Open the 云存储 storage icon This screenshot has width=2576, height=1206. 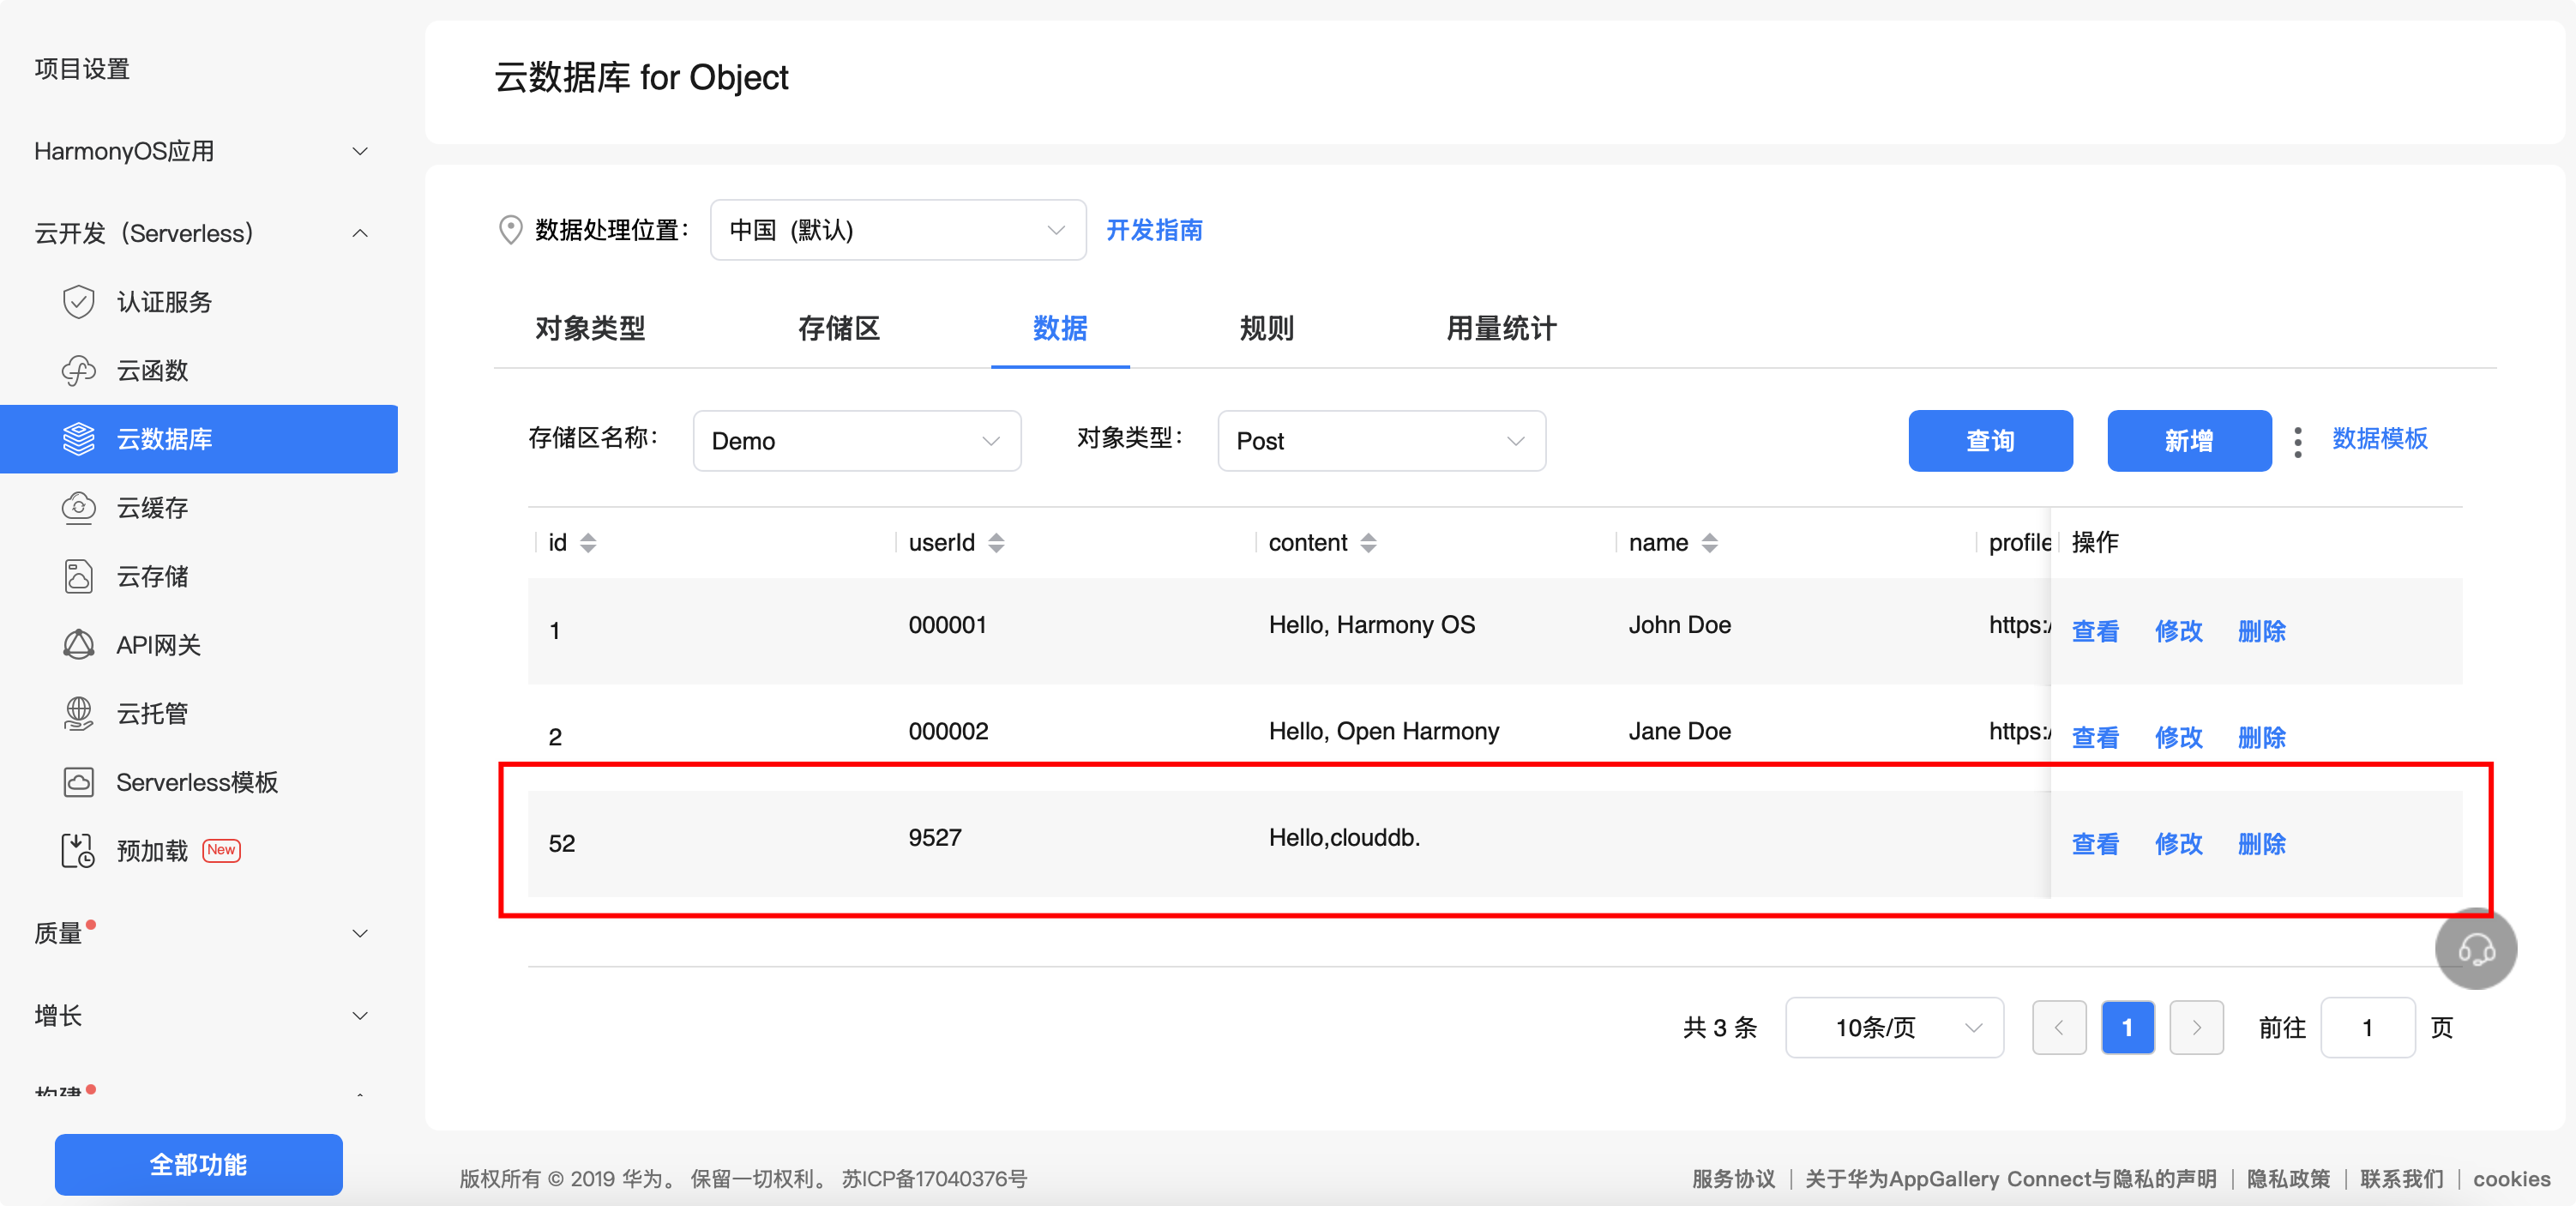pyautogui.click(x=79, y=576)
